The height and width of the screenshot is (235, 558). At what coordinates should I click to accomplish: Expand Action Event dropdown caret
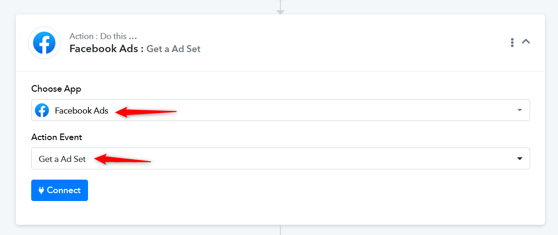[x=519, y=159]
